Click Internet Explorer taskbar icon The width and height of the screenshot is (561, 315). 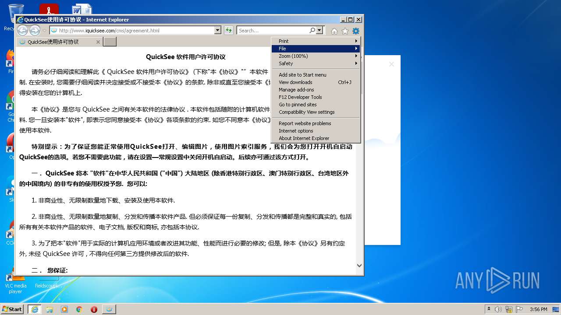[x=34, y=309]
